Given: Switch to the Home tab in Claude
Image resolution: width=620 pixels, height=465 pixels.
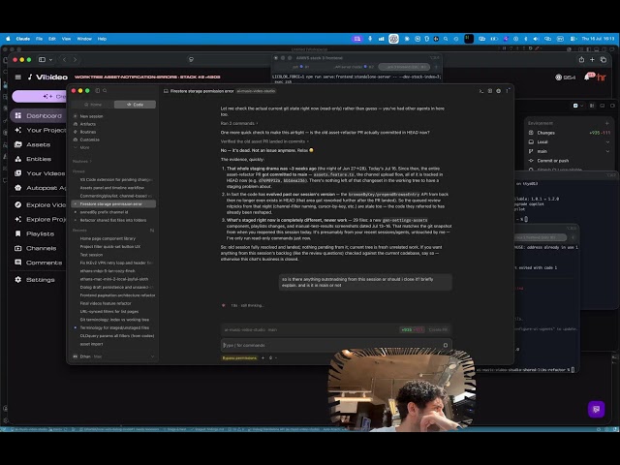Looking at the screenshot, I should pyautogui.click(x=93, y=105).
